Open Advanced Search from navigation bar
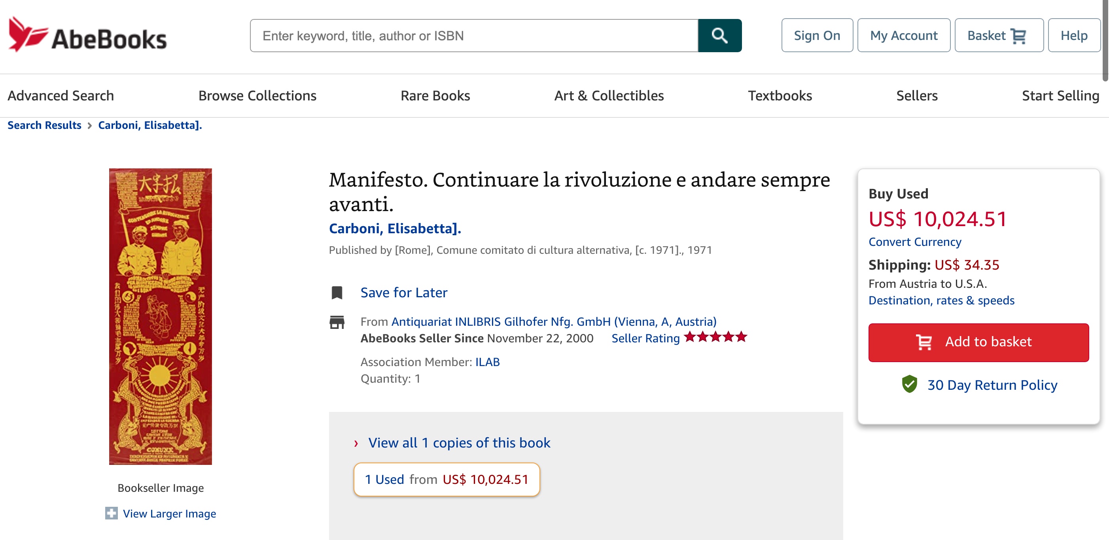 pos(61,96)
